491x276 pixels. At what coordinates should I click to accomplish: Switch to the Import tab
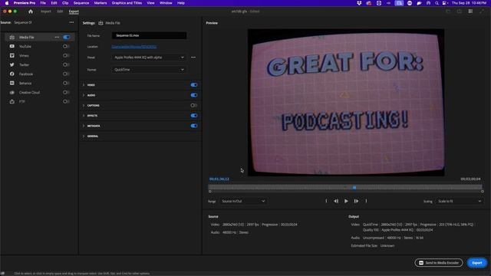[46, 11]
